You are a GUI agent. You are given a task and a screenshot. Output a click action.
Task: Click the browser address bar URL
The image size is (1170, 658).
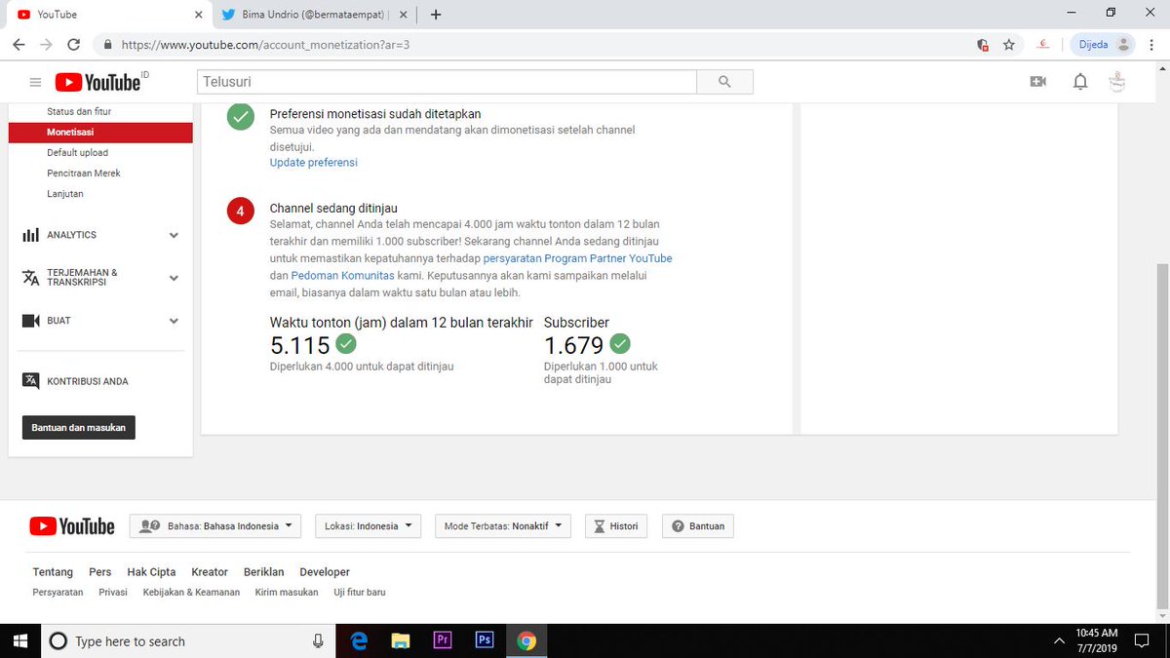point(265,45)
